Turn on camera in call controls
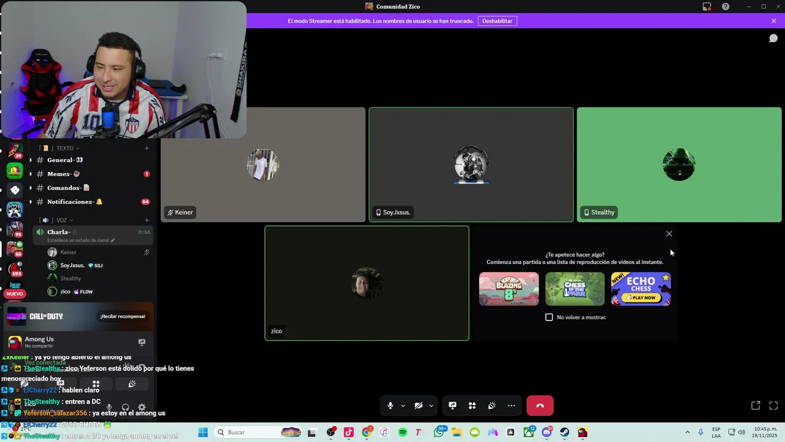Viewport: 785px width, 442px height. click(x=418, y=406)
